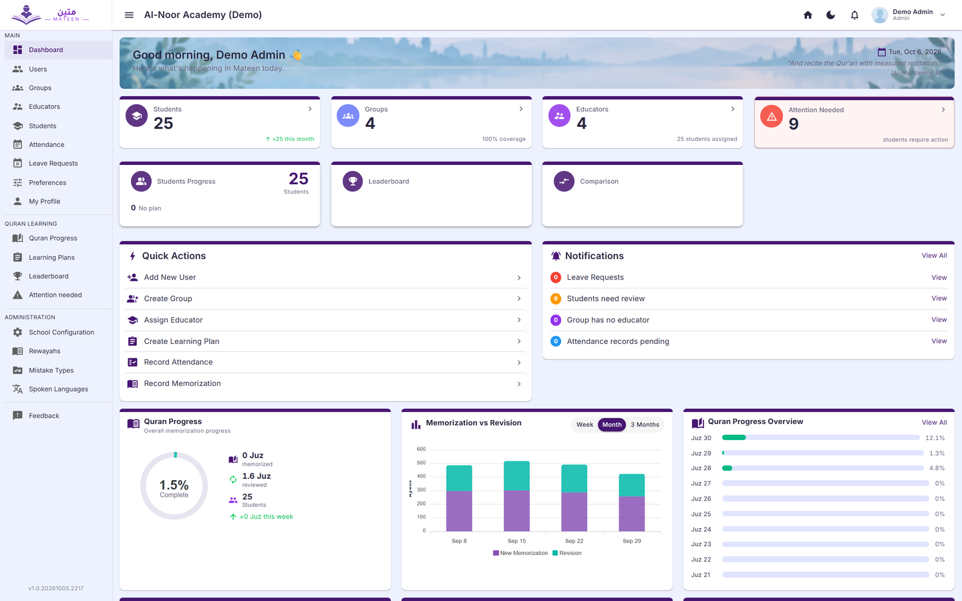
Task: Select Create Group quick action
Action: point(326,298)
